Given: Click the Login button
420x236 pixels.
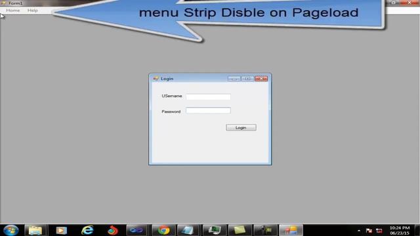Looking at the screenshot, I should pyautogui.click(x=241, y=128).
